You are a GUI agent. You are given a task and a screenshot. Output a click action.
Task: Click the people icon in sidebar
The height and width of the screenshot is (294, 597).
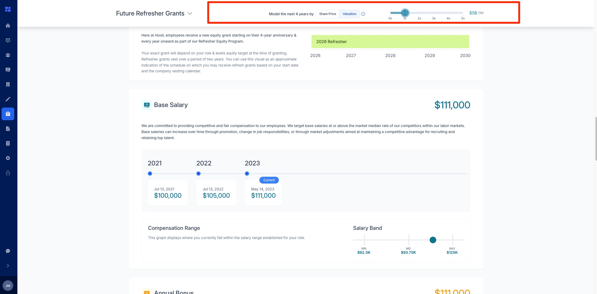coord(8,55)
